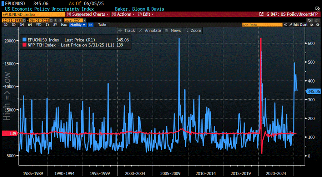Open the pop-out window icon top right
The image size is (322, 177).
click(x=317, y=9)
